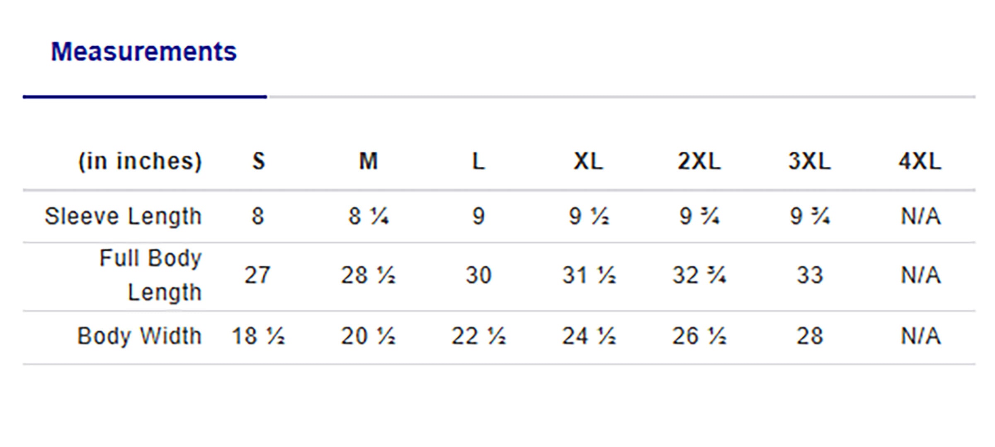Select the M size column header
Screen dimensions: 995x447
tap(368, 161)
